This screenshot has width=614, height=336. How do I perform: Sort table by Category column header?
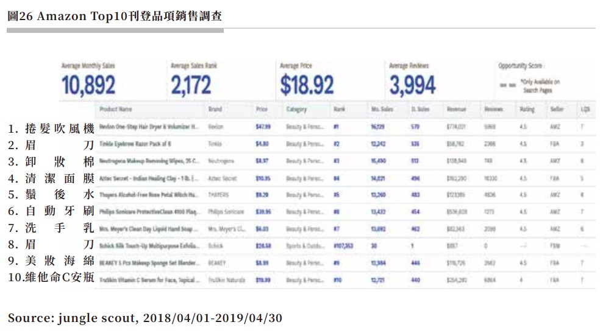click(x=296, y=110)
